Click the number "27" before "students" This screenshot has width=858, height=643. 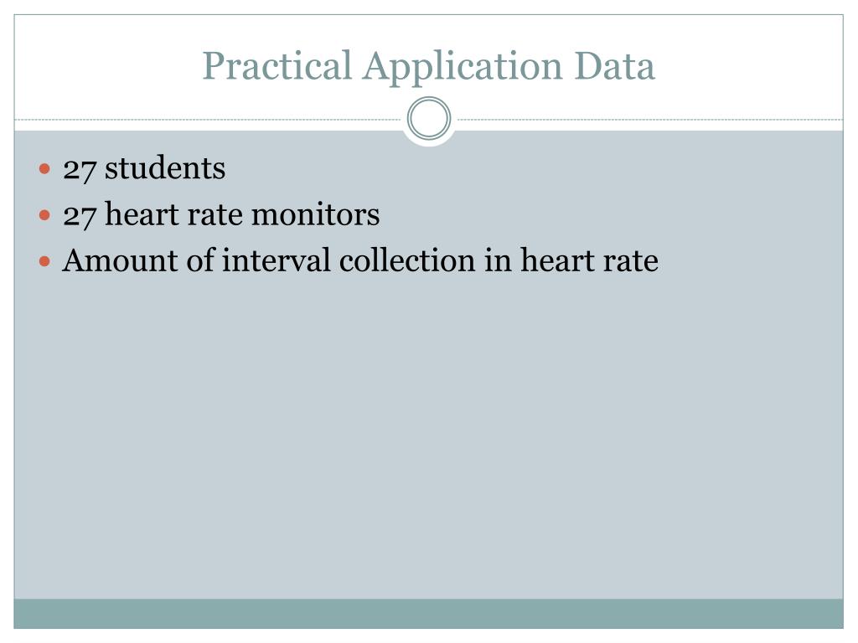[x=80, y=169]
